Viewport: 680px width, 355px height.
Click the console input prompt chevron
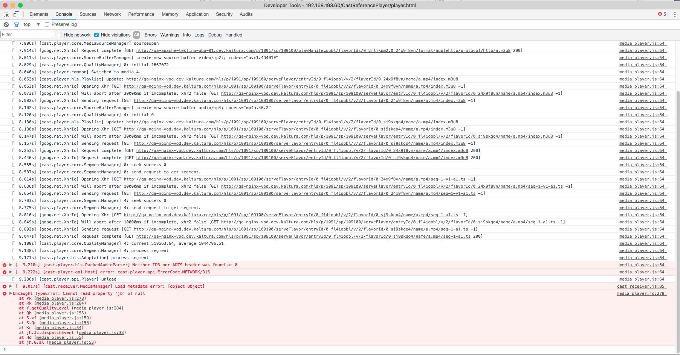coord(5,349)
